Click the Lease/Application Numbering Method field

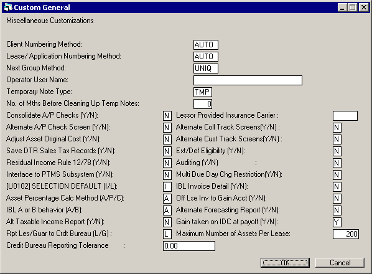(206, 57)
